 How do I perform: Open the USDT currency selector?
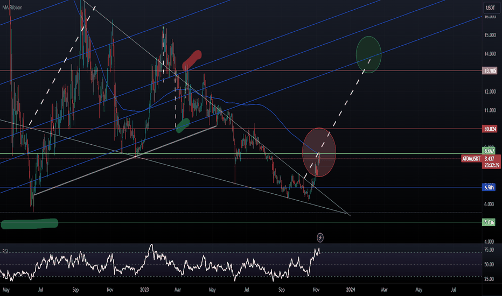[490, 8]
